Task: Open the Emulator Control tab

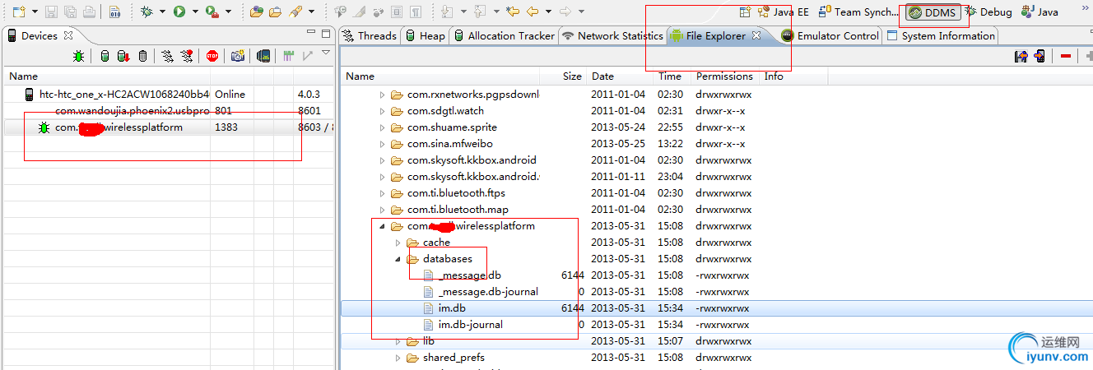Action: (x=830, y=35)
